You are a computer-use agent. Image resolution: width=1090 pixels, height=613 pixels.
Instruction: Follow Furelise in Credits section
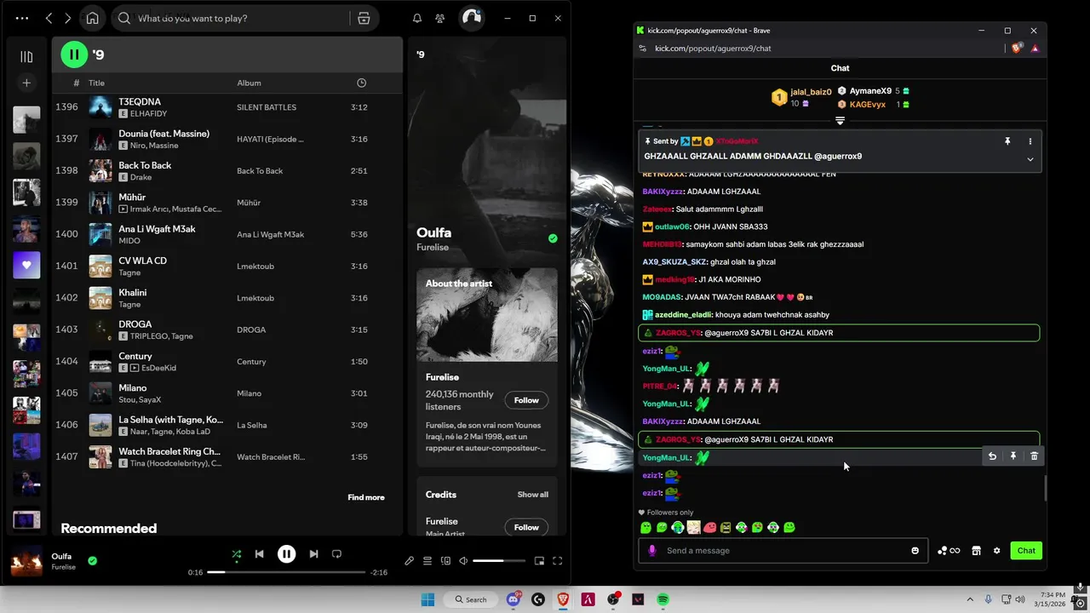click(526, 527)
